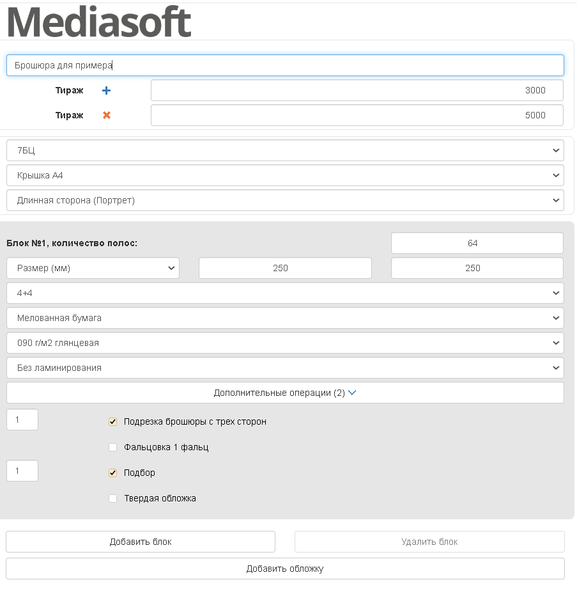
Task: Click the print run field with 3000
Action: tap(357, 90)
